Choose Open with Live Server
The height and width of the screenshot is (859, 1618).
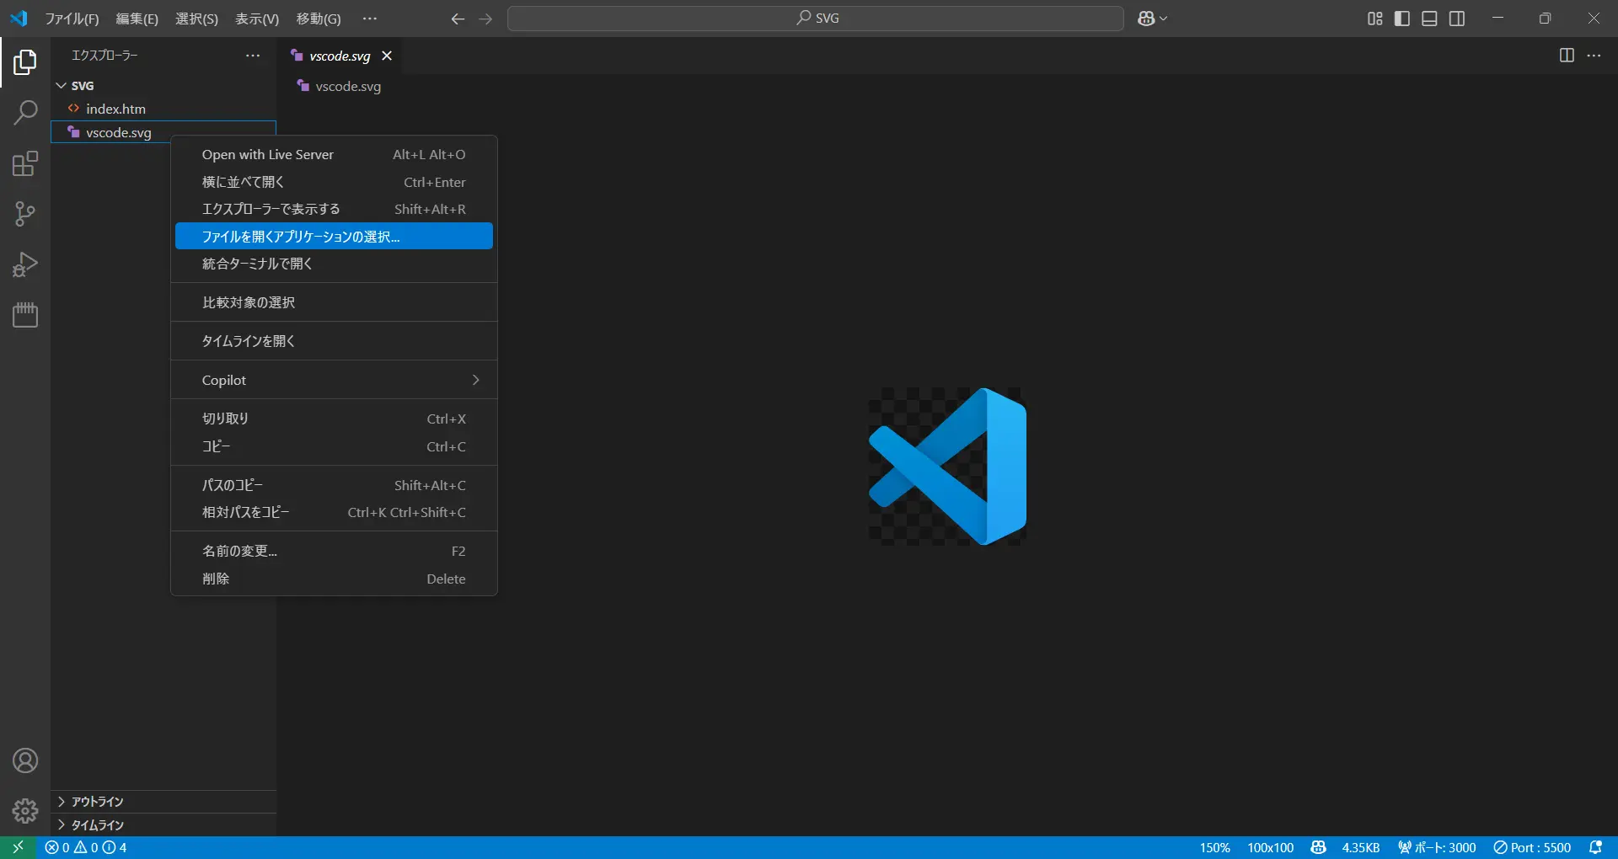(334, 155)
